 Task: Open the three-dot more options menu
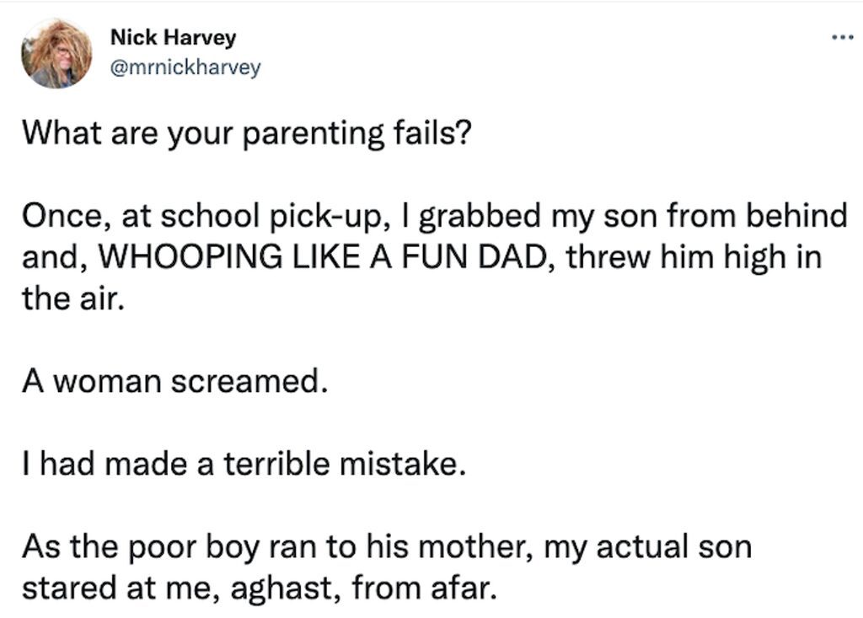click(842, 37)
